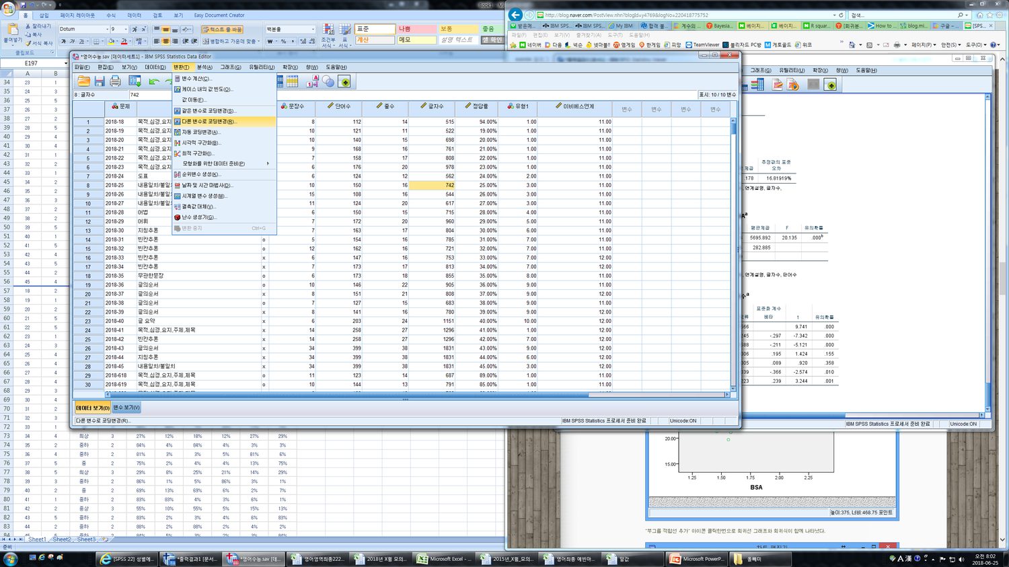Image resolution: width=1009 pixels, height=567 pixels.
Task: Open the Recall recent dialogs icon in SPSS
Action: point(135,81)
